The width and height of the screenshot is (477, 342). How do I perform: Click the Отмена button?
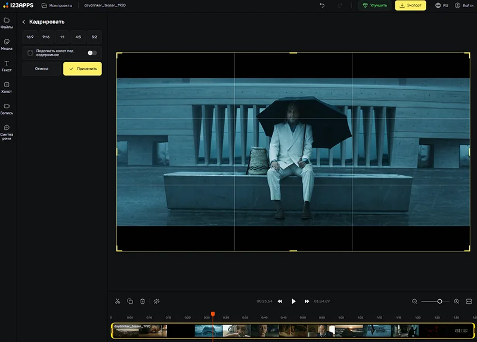click(42, 69)
